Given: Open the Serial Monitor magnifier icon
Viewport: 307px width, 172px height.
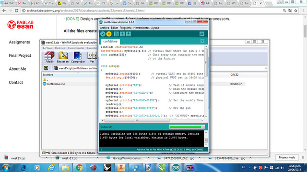Looking at the screenshot, I should (202, 34).
